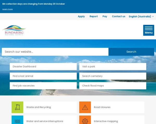Image resolution: width=156 pixels, height=124 pixels.
Task: Click the Road closures text label
Action: click(x=102, y=107)
